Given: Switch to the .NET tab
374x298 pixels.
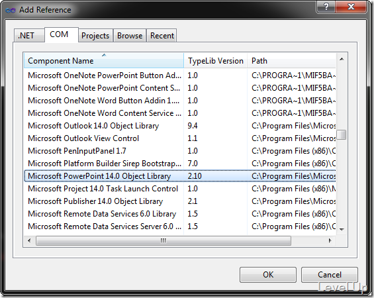Looking at the screenshot, I should (x=29, y=36).
